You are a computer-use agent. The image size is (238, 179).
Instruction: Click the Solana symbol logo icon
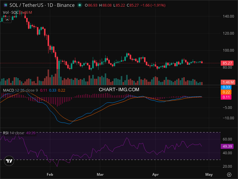tap(6, 5)
